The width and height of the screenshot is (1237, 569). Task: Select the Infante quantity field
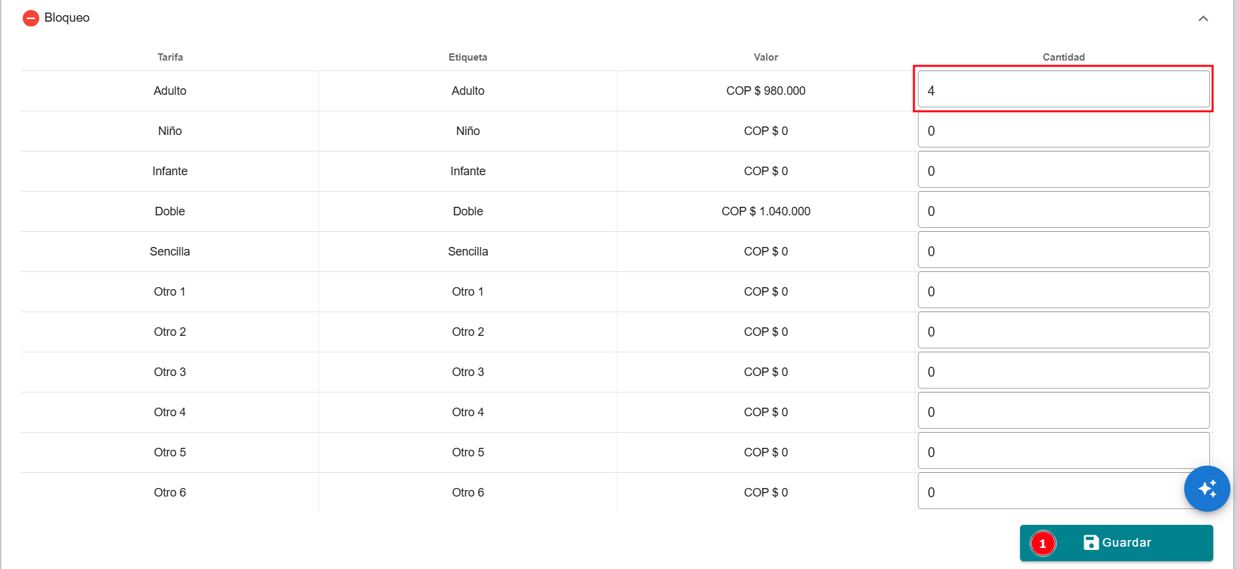[x=1063, y=171]
